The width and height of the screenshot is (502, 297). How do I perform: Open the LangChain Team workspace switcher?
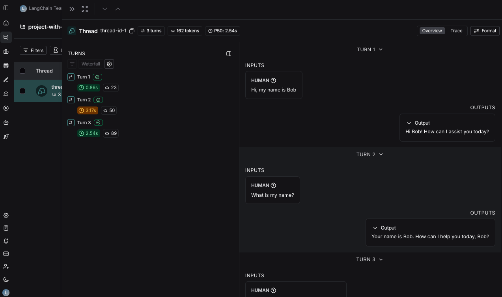coord(41,8)
